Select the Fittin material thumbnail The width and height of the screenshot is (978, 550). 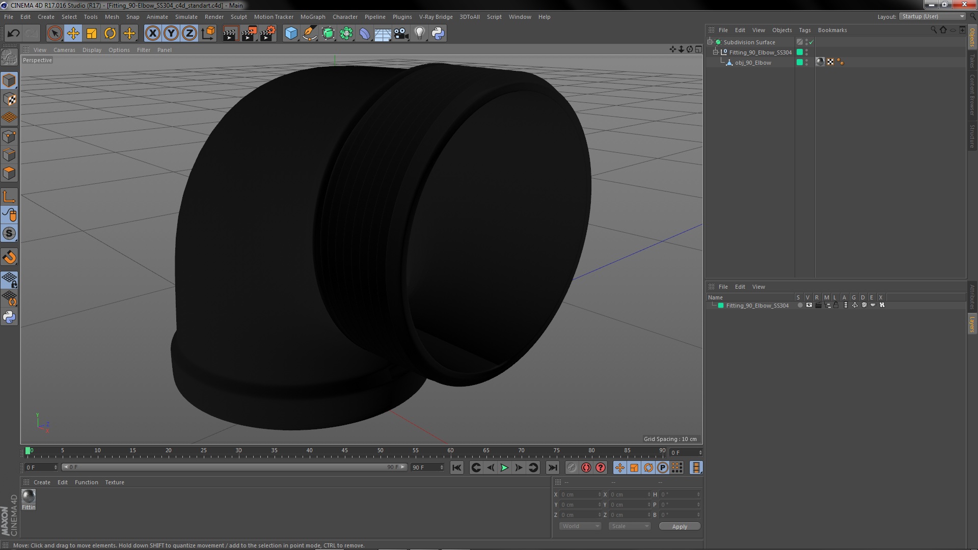29,497
